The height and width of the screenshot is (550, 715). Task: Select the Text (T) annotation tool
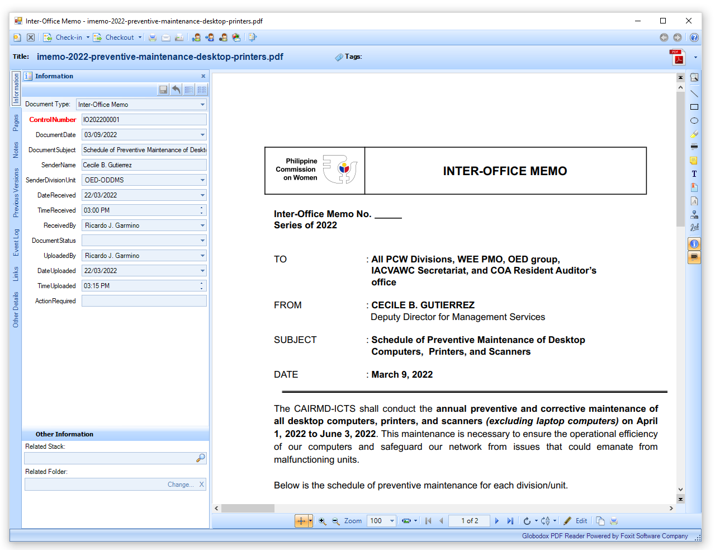click(694, 174)
